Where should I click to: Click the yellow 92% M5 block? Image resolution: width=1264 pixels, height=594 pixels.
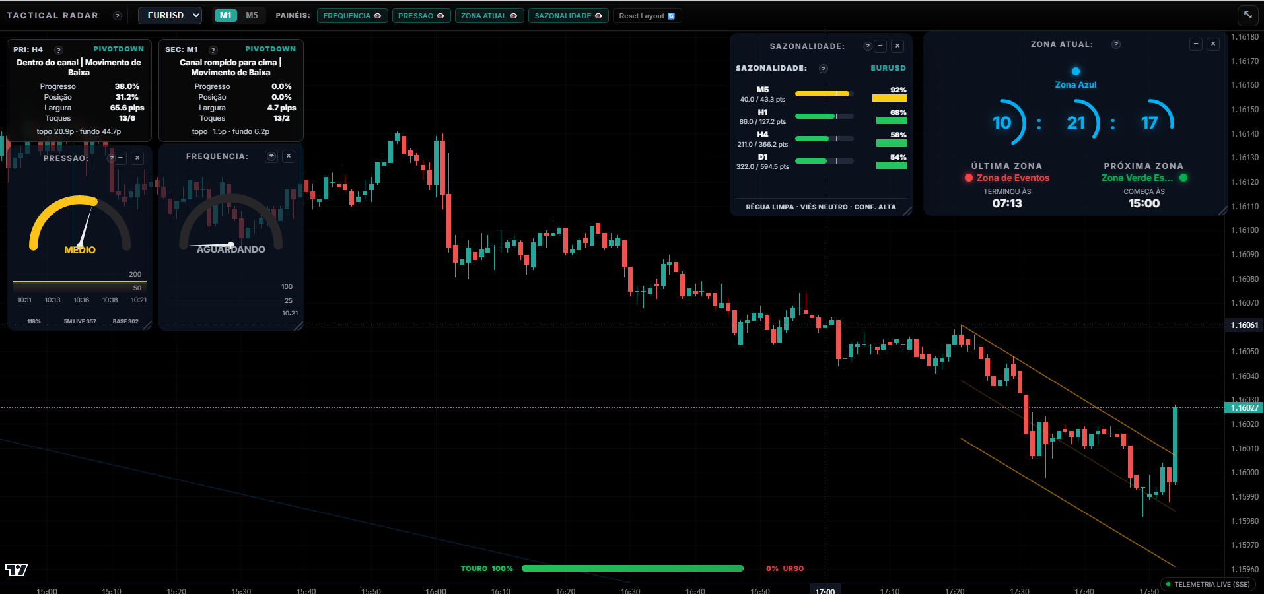click(890, 98)
